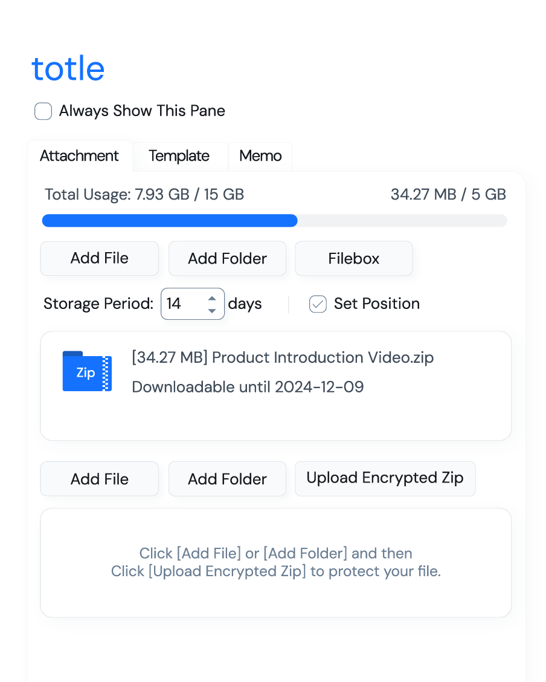
Task: Click the upper Add Folder button
Action: pyautogui.click(x=227, y=259)
